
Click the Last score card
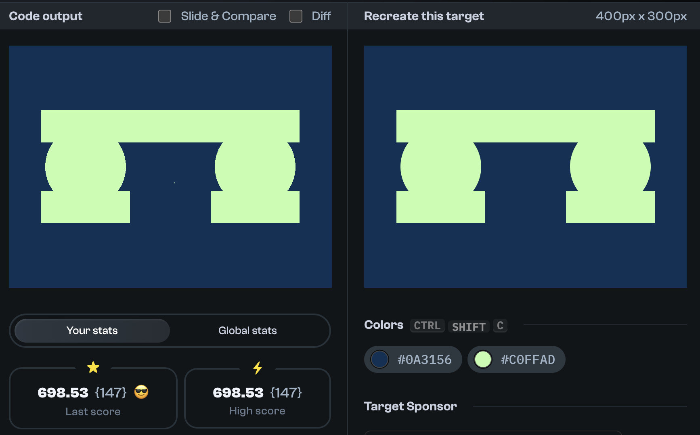93,398
